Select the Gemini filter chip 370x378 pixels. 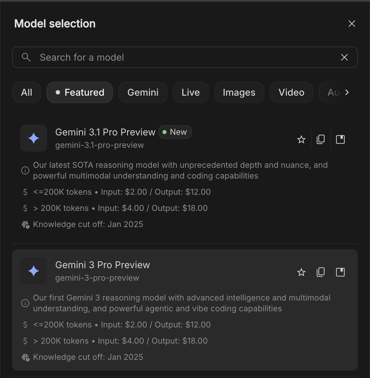(143, 92)
